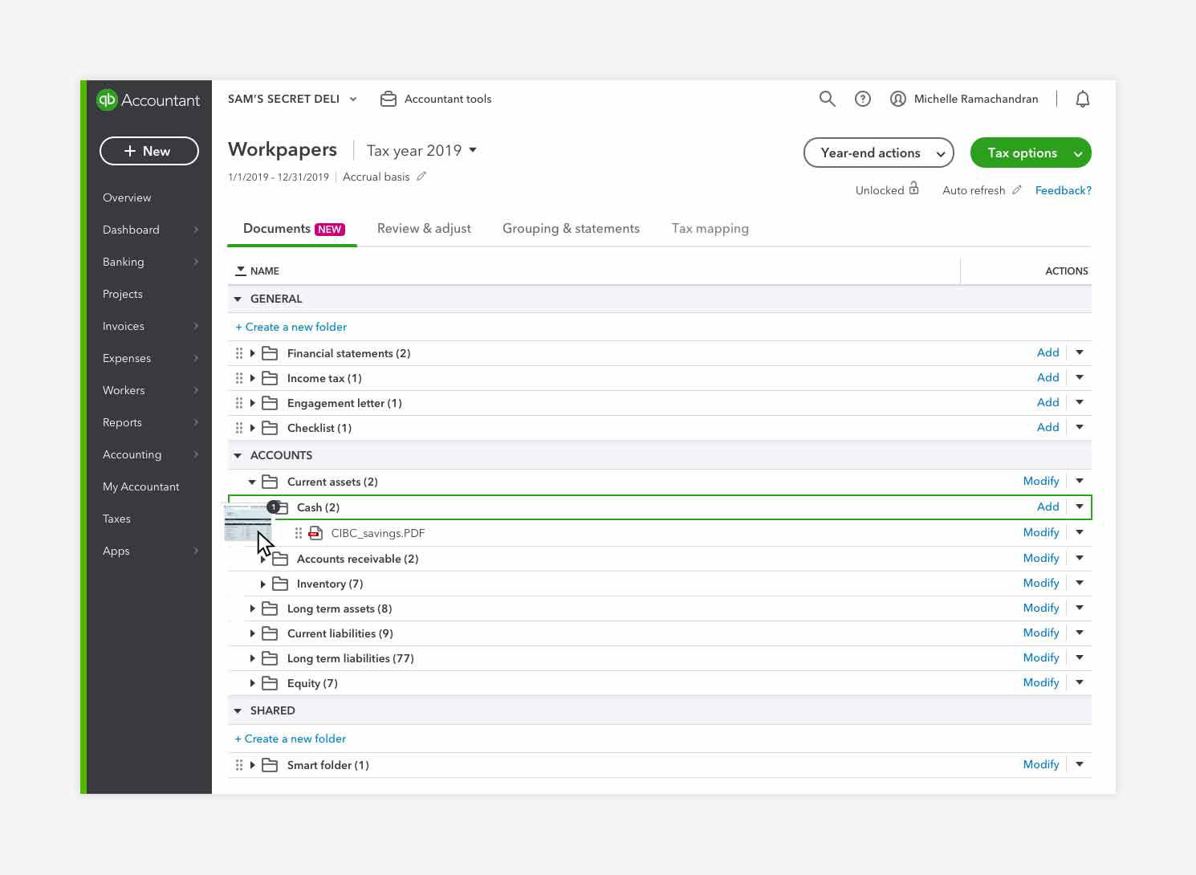Click the Equity folder icon
The height and width of the screenshot is (875, 1196).
tap(270, 683)
